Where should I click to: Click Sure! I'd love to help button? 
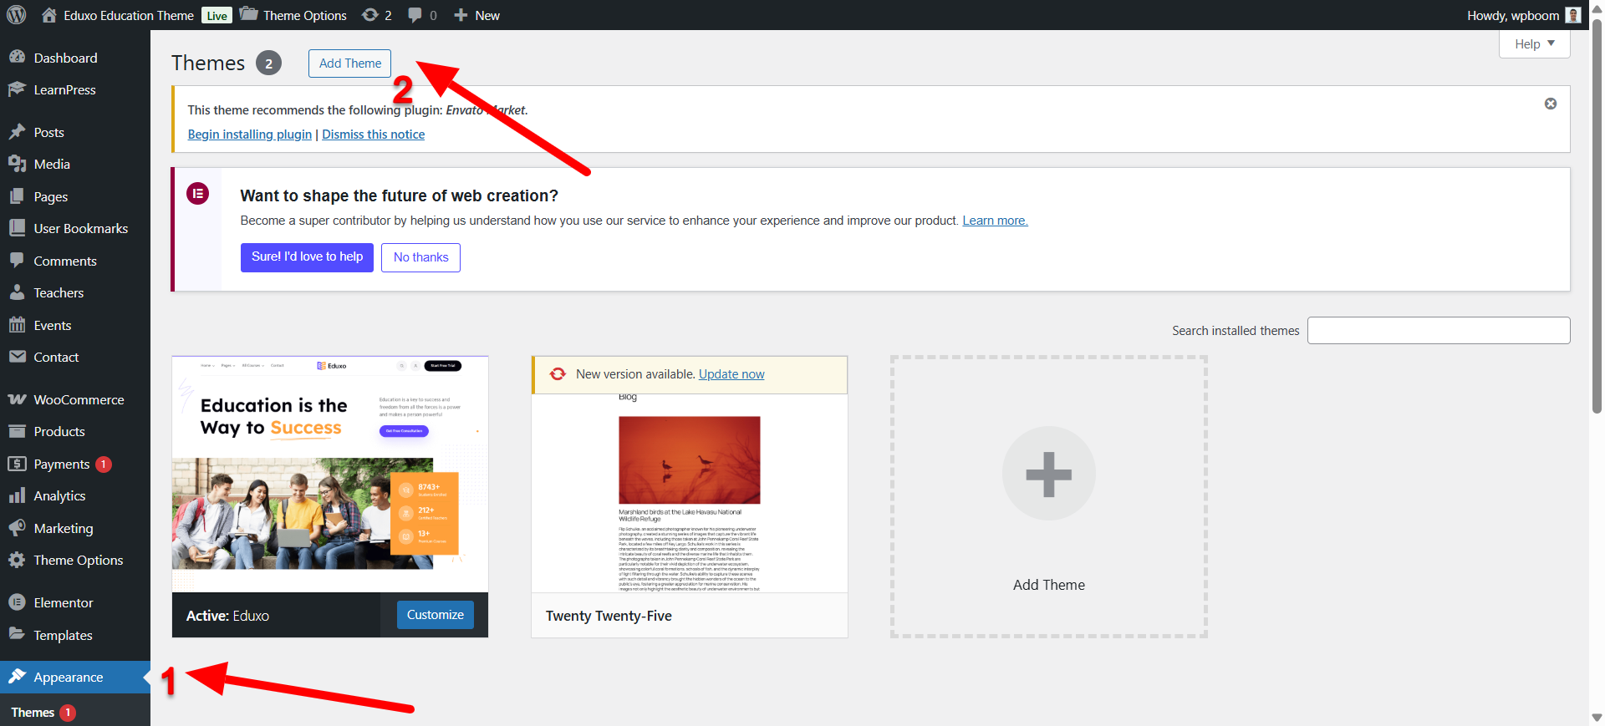(307, 257)
